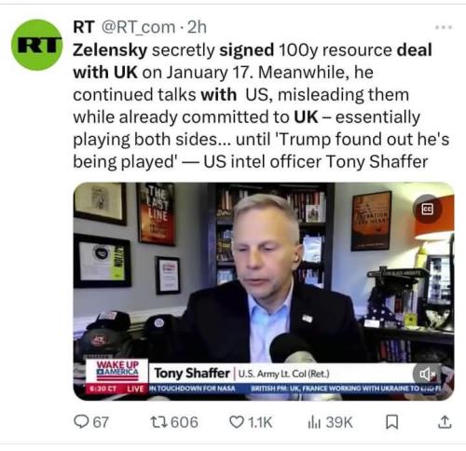Image resolution: width=466 pixels, height=451 pixels.
Task: Open the three-dot more options menu
Action: (x=444, y=27)
